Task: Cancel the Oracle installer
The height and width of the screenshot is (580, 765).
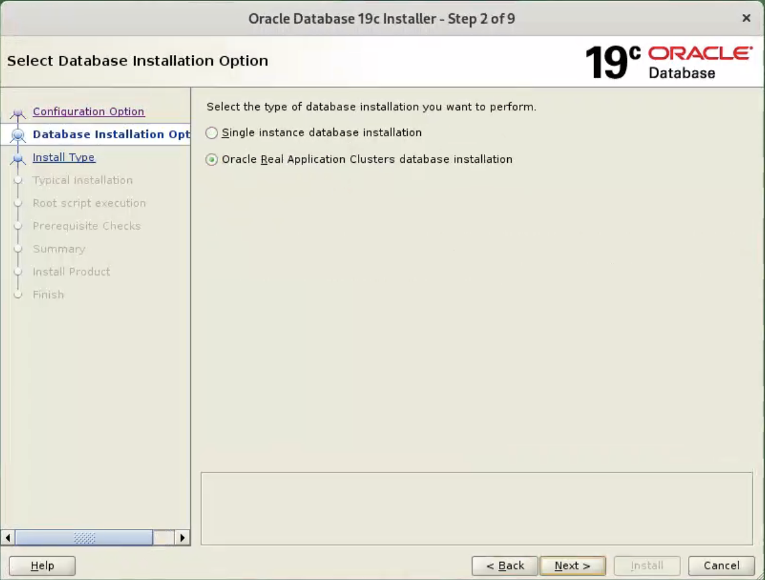Action: click(721, 565)
